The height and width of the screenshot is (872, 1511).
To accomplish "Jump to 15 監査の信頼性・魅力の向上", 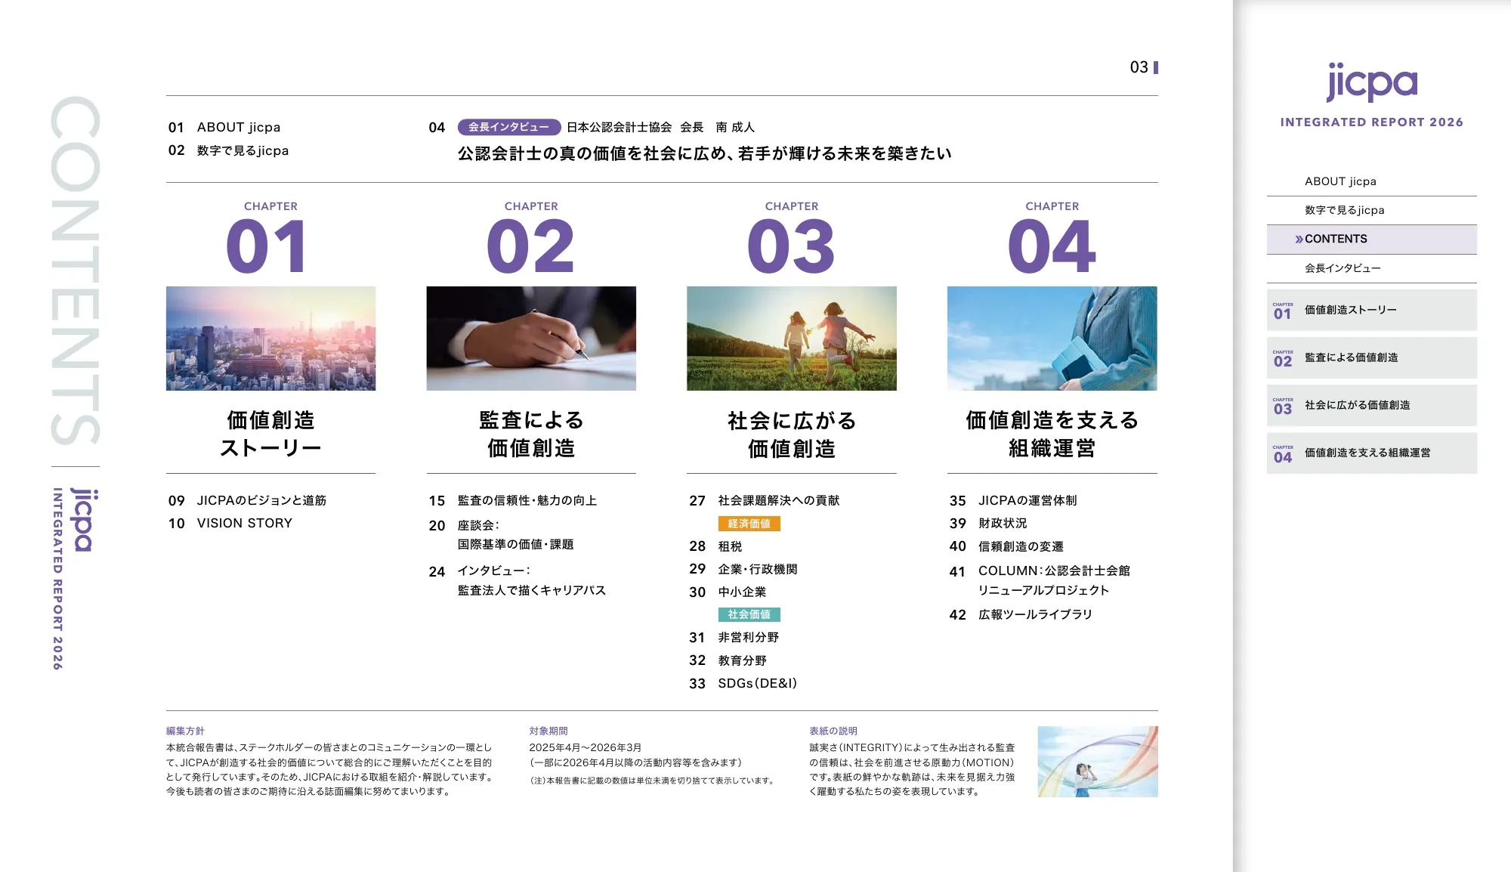I will (513, 500).
